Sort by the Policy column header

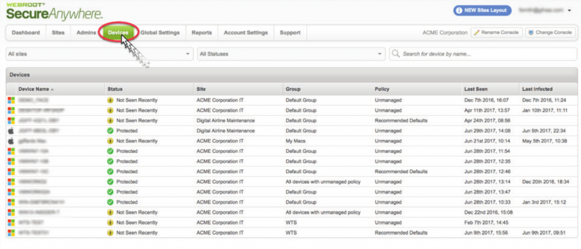382,89
